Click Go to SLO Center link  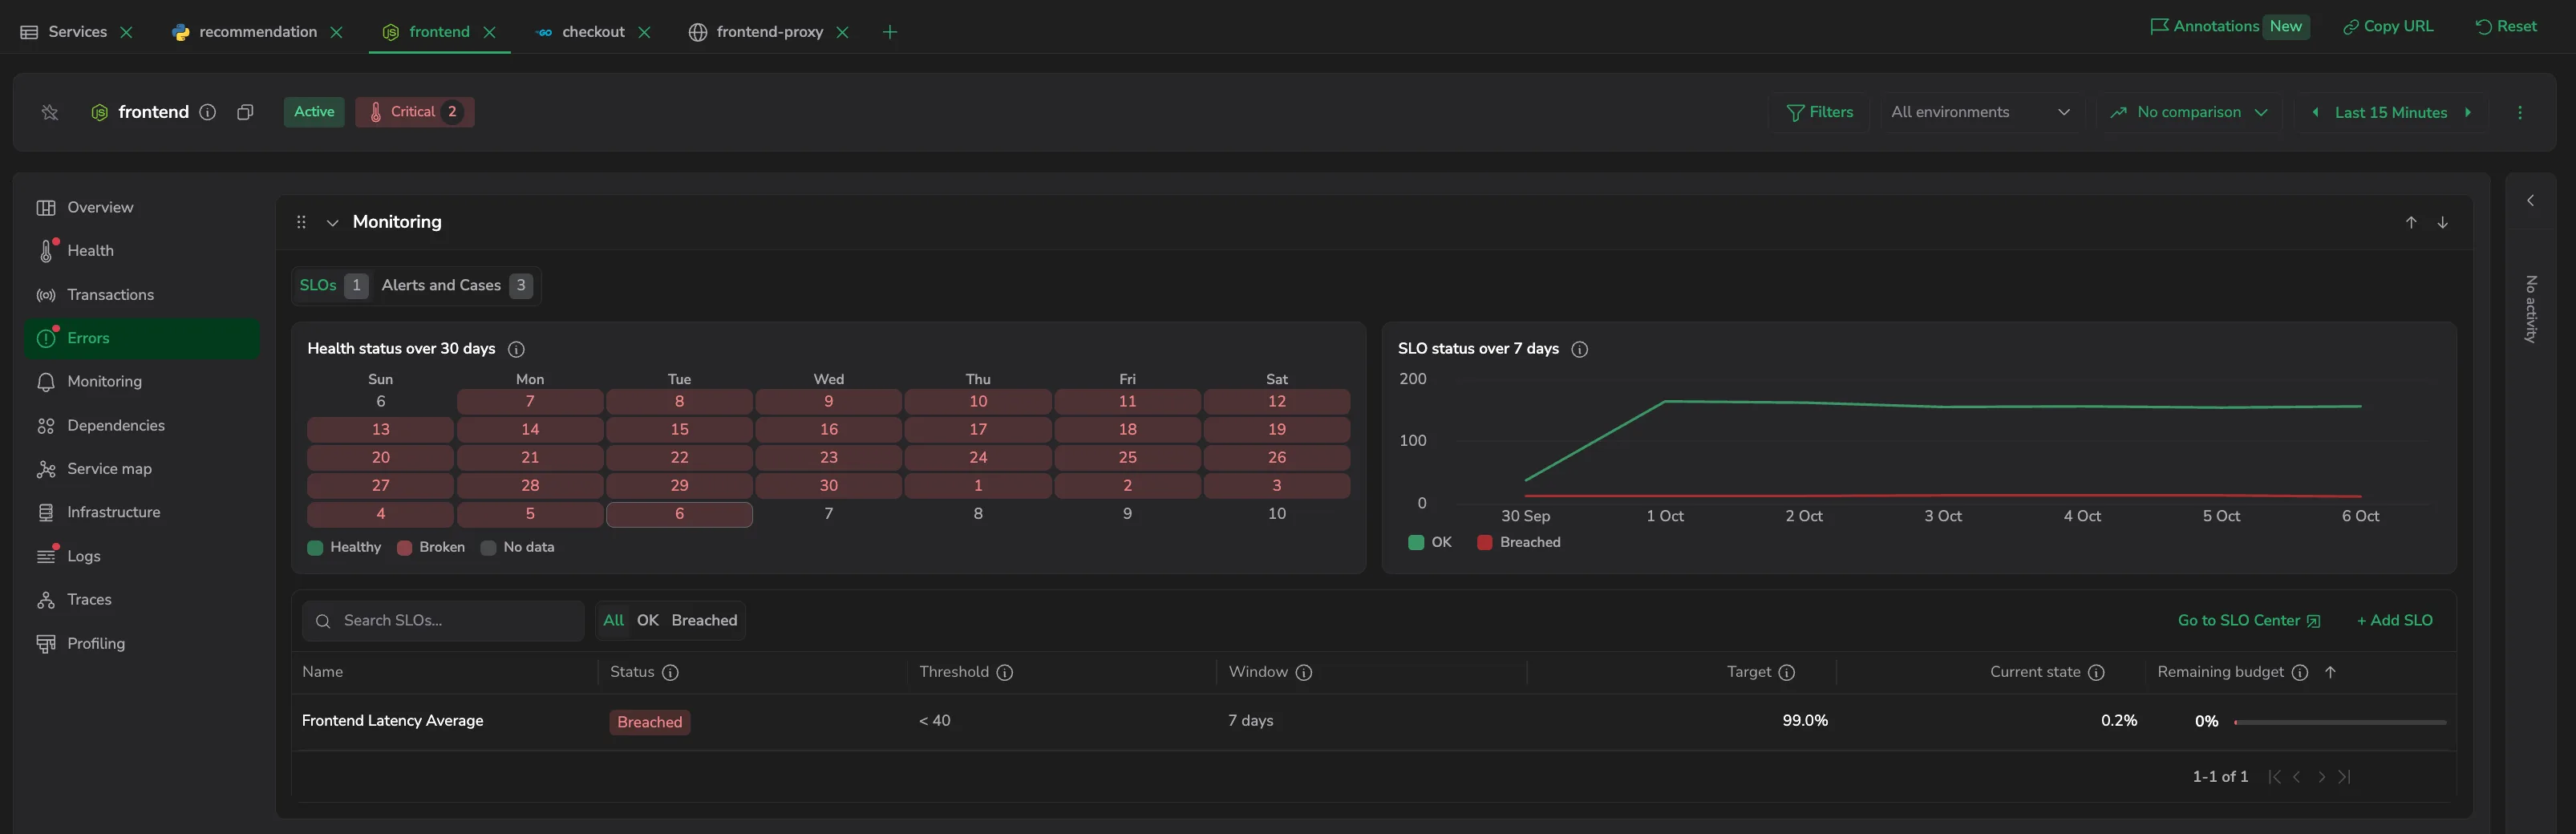(x=2249, y=621)
